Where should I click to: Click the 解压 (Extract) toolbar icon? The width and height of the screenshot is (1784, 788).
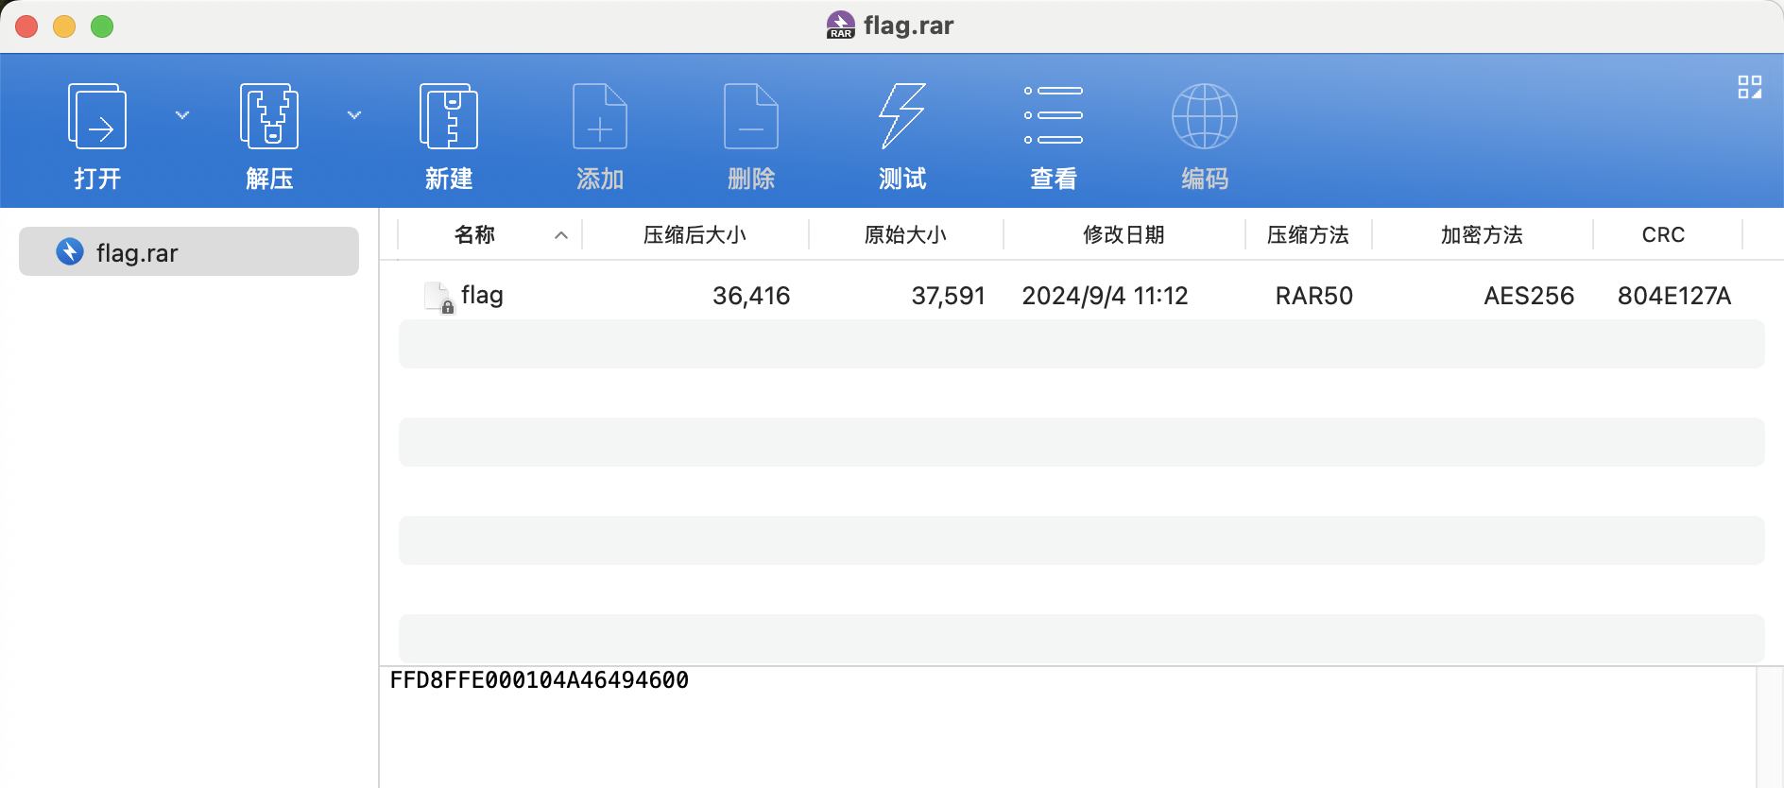pos(269,116)
